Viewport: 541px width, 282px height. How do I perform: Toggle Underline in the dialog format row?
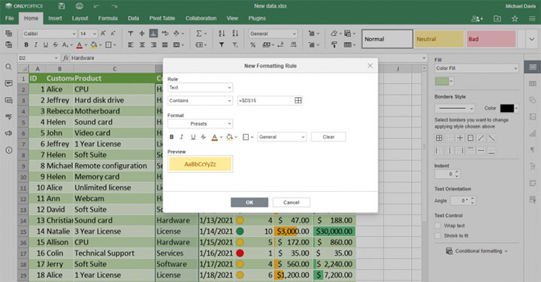point(193,137)
